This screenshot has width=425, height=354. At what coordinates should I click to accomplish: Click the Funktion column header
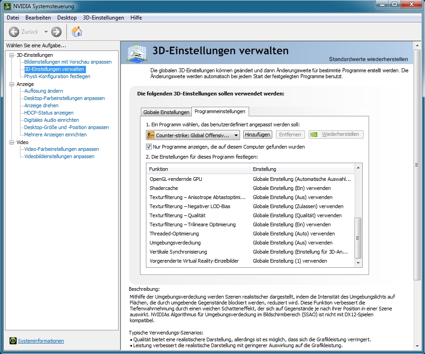point(198,169)
